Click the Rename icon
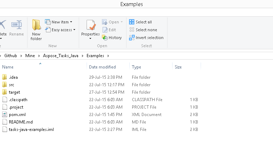Image resolution: width=273 pixels, height=154 pixels. pyautogui.click(x=16, y=26)
